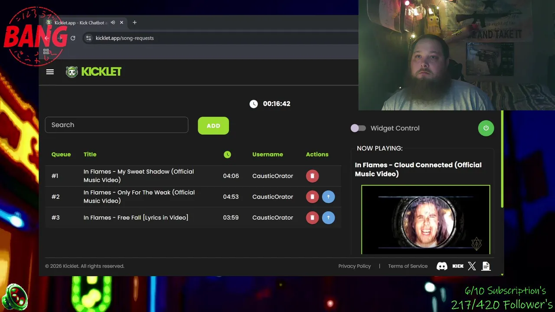Open the Kicklet hamburger menu

point(50,72)
